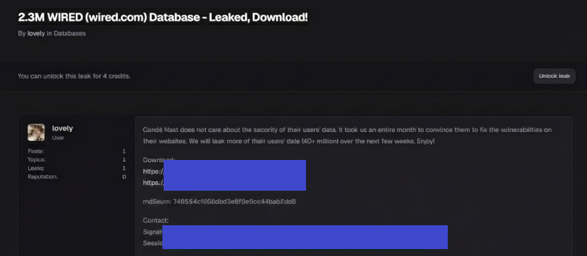The image size is (587, 256).
Task: Click the "Unlock leak" button
Action: [555, 76]
